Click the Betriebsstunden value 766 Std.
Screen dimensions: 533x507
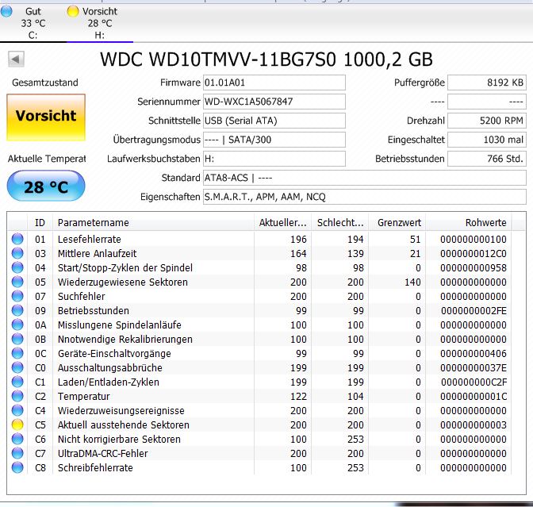click(x=487, y=159)
